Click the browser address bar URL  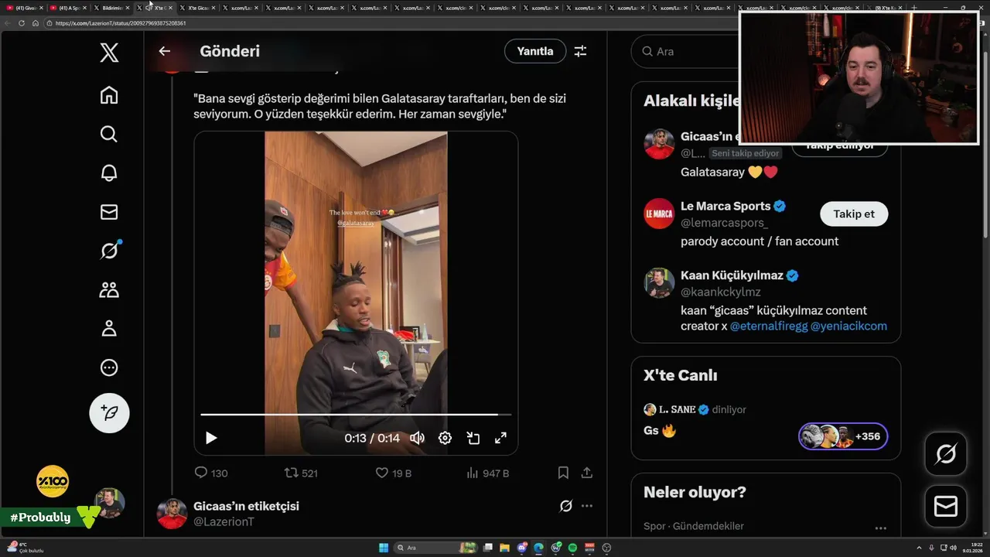[121, 23]
